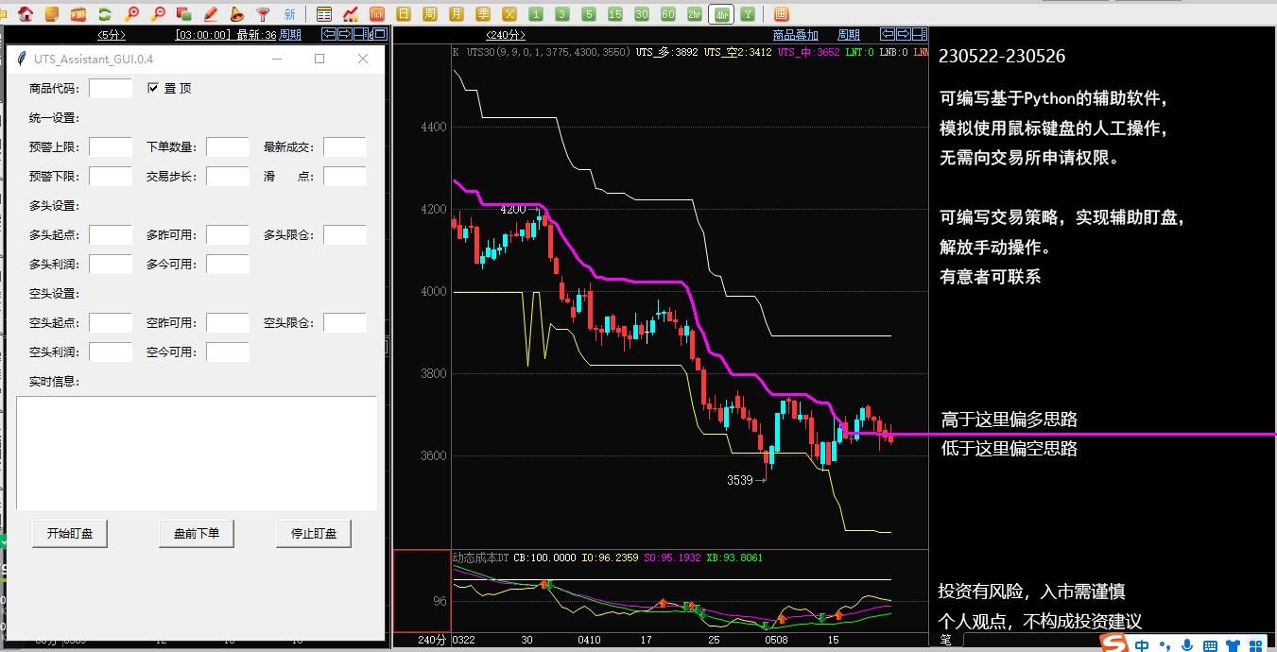Screen dimensions: 1277x652
Task: Click the green Y period button
Action: (748, 13)
